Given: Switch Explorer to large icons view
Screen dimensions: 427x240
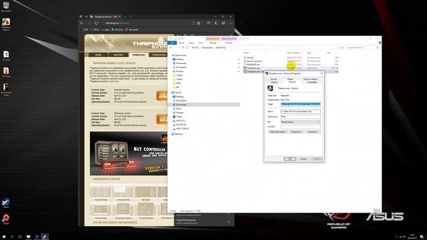Looking at the screenshot, I should 379,211.
